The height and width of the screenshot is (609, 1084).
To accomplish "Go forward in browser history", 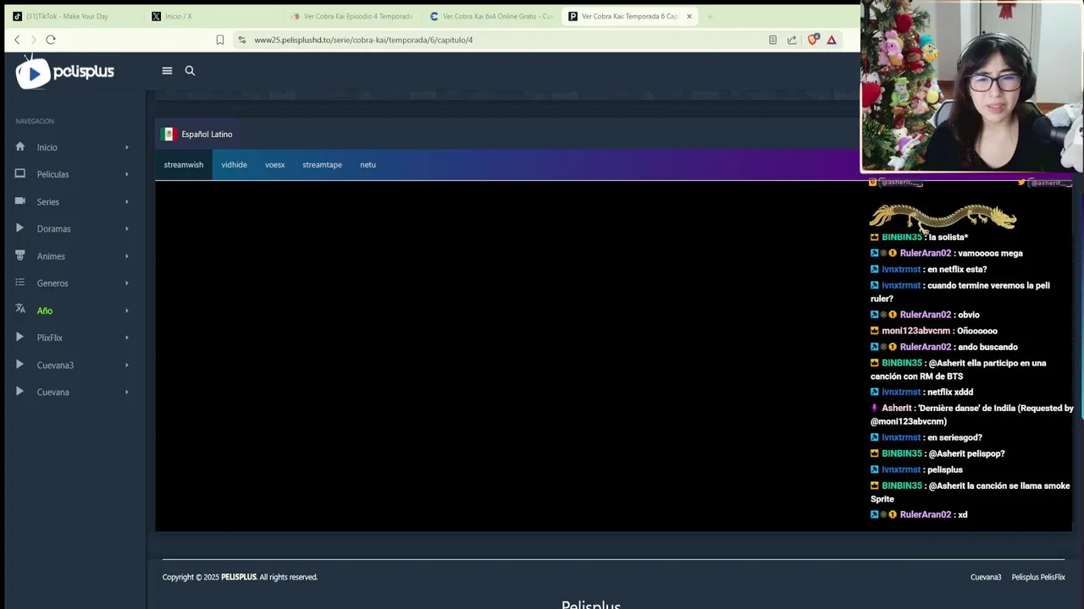I will [x=33, y=40].
